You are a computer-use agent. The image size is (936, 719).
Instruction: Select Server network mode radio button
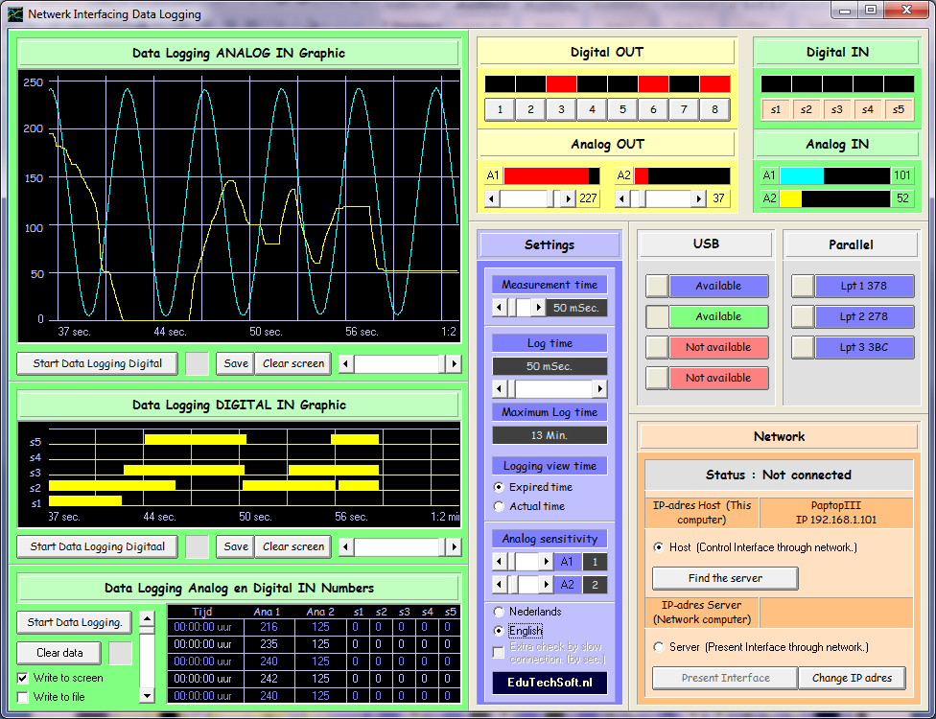tap(659, 647)
